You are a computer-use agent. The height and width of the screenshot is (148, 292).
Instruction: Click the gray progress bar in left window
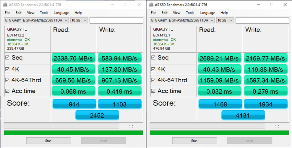(61, 126)
